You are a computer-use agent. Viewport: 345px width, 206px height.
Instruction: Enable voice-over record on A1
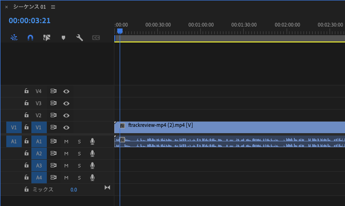[x=93, y=141]
